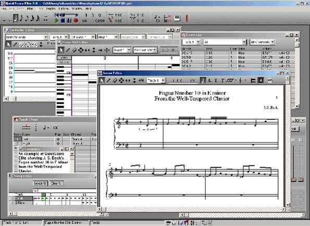
Task: Click the zoom icon in Score Editor toolbar
Action: point(270,80)
